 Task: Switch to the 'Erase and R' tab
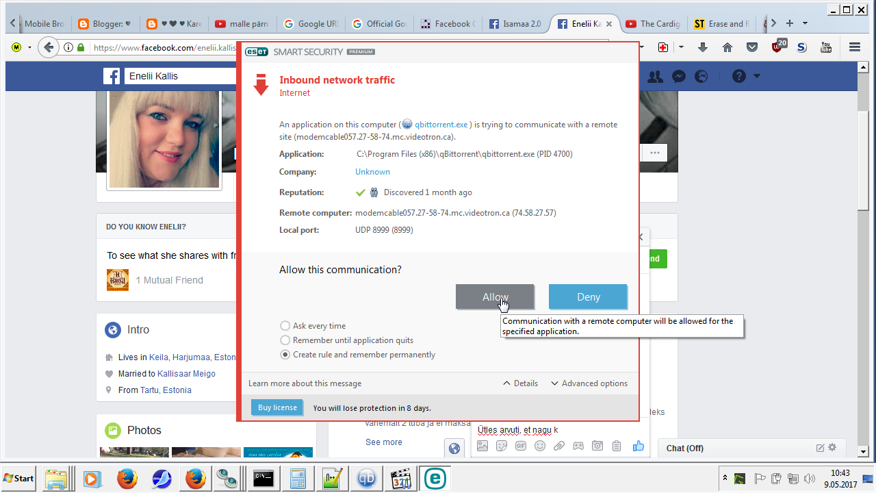[721, 23]
